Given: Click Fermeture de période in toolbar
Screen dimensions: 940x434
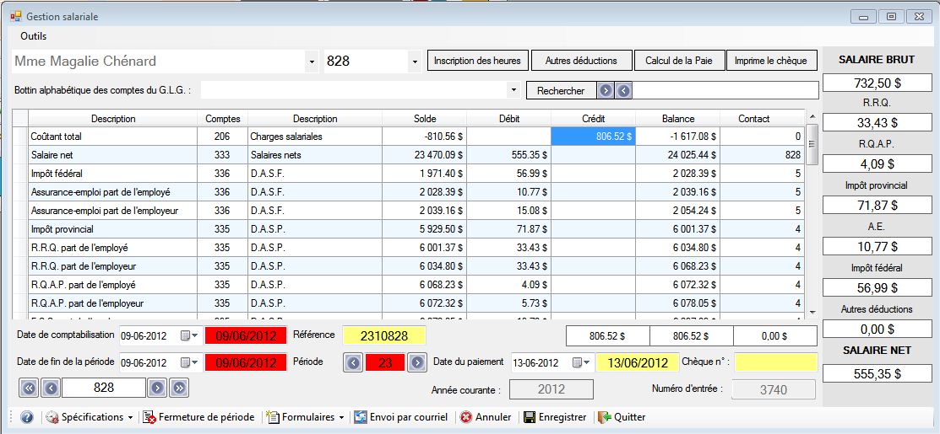Looking at the screenshot, I should 198,417.
